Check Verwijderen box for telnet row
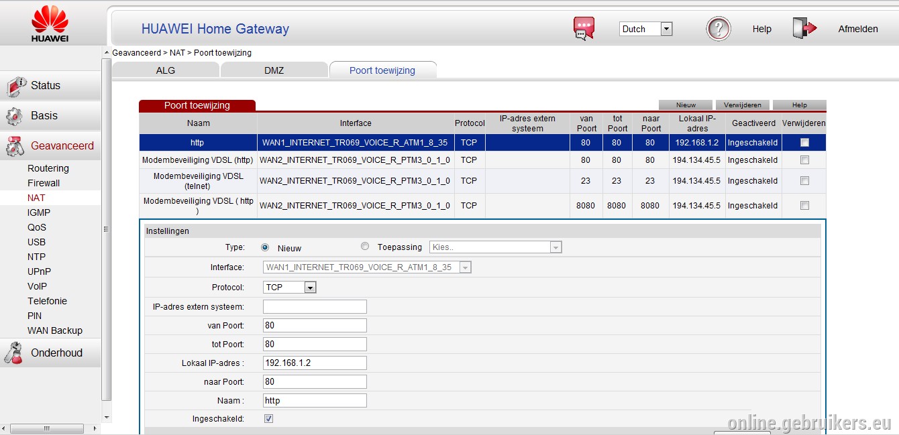This screenshot has height=435, width=899. [804, 181]
